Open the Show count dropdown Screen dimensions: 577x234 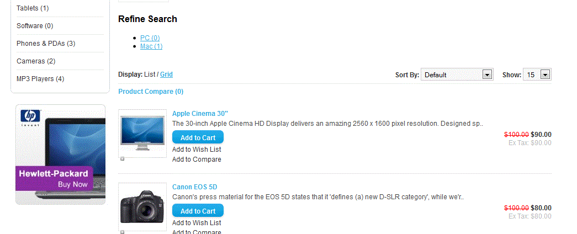pos(537,75)
